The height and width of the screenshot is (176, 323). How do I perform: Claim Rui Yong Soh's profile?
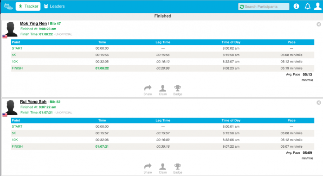pyautogui.click(x=163, y=169)
